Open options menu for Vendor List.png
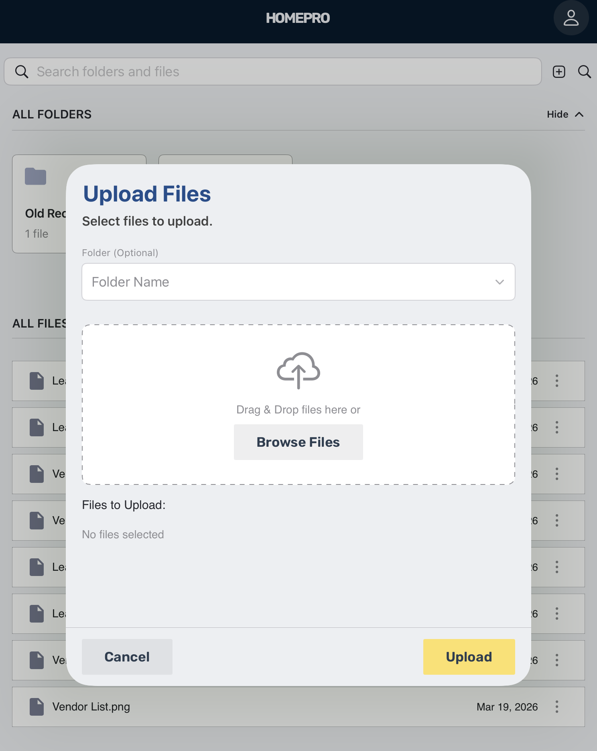The image size is (597, 751). click(557, 706)
